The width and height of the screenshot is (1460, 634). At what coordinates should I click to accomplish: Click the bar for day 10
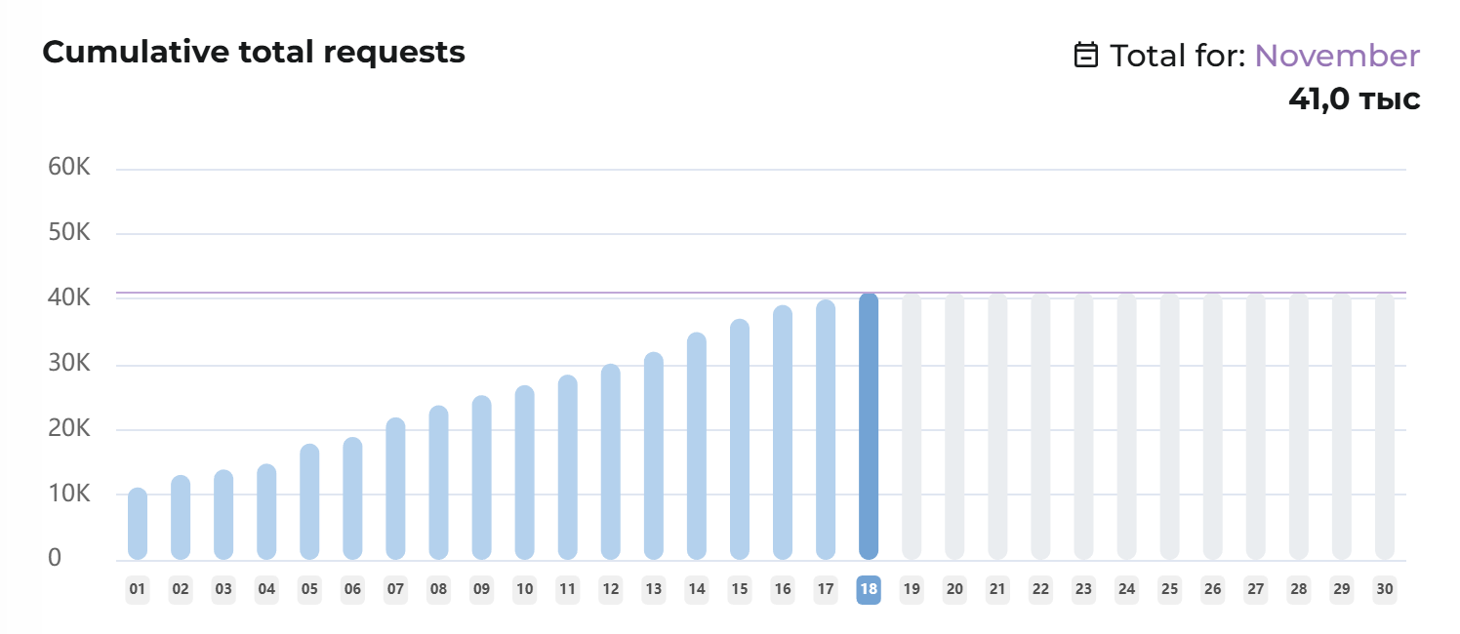point(524,473)
